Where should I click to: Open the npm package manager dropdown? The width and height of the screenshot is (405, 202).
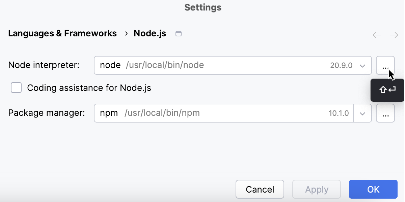coord(362,113)
